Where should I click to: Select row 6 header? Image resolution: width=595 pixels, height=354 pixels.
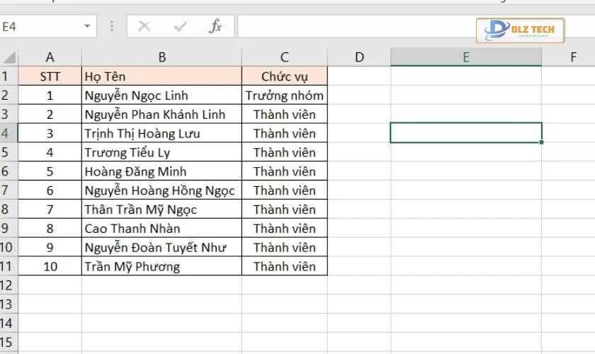[8, 171]
